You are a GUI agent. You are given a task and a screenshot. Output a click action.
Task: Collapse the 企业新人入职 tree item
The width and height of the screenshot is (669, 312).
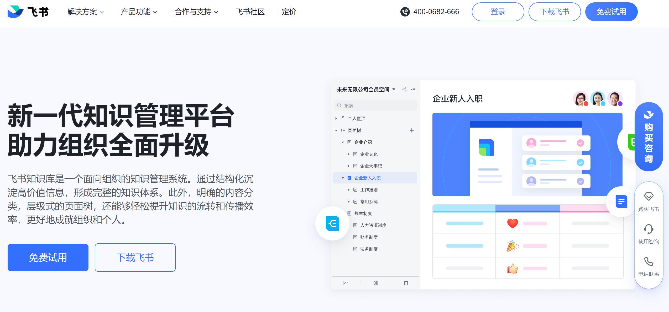click(342, 178)
